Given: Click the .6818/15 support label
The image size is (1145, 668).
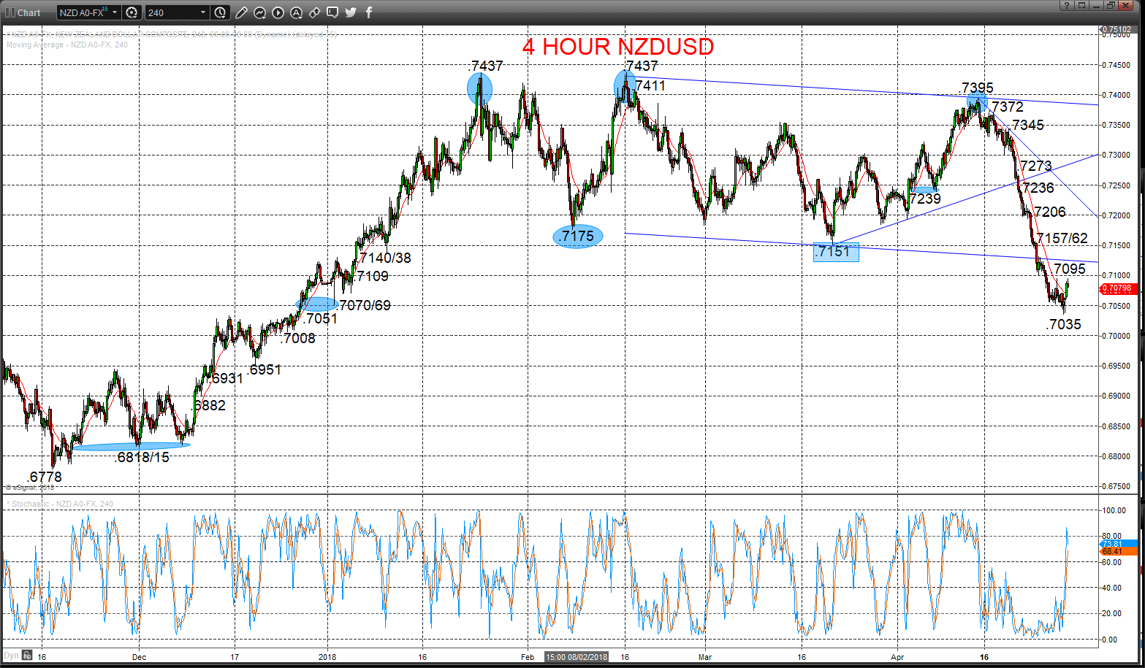Looking at the screenshot, I should [142, 457].
